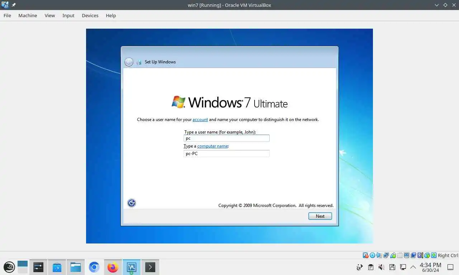Click the network adapters status icon

[x=386, y=255]
